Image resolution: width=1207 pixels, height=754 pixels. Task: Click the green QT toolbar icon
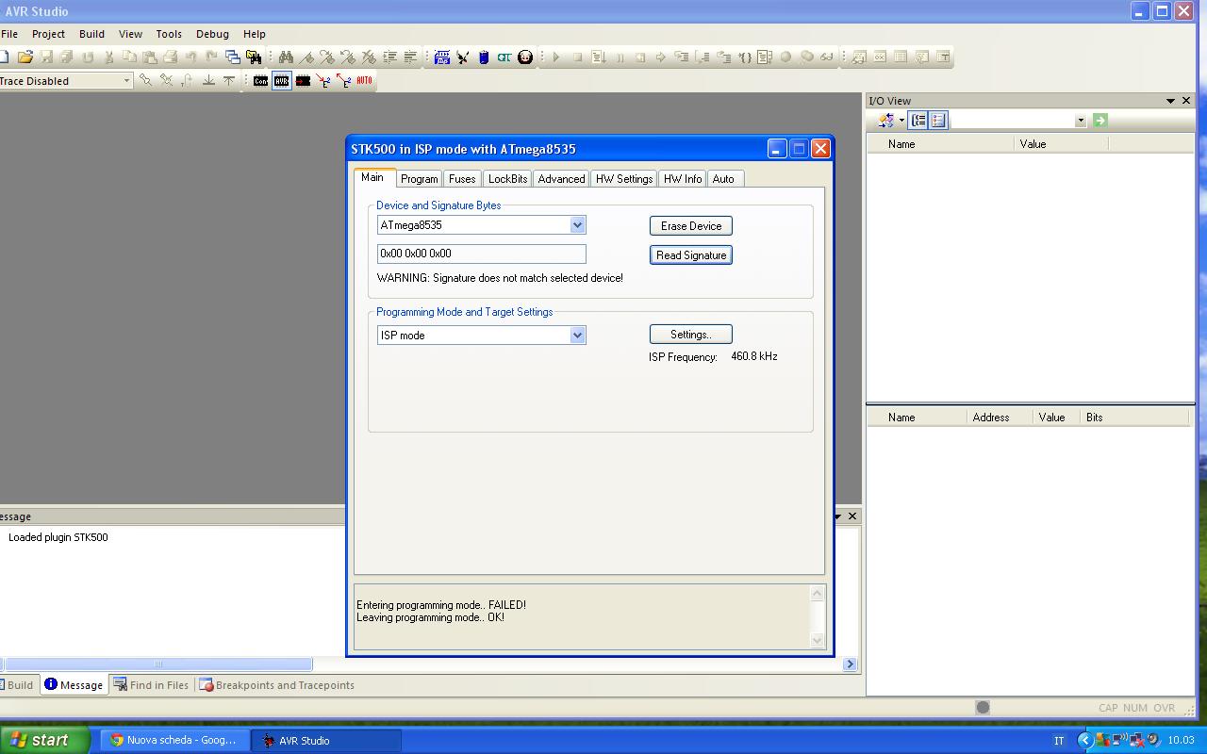tap(504, 57)
